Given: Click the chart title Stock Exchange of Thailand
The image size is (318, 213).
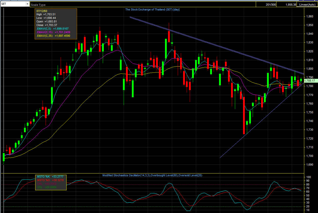Looking at the screenshot, I should tap(153, 9).
